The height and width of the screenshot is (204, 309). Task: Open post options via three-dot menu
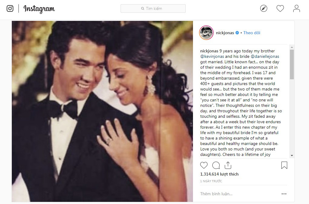(x=284, y=193)
